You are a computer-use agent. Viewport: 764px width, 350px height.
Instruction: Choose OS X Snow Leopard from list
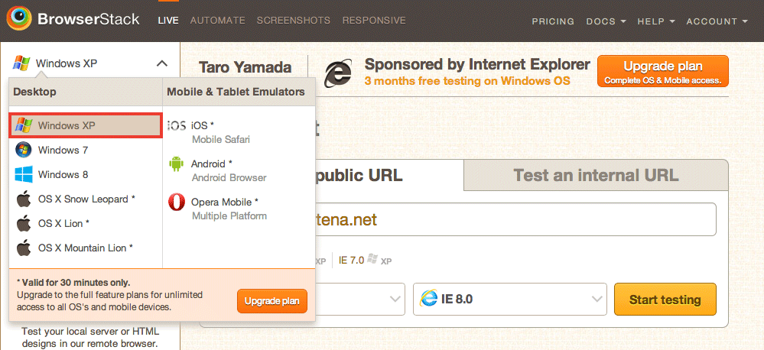point(85,199)
